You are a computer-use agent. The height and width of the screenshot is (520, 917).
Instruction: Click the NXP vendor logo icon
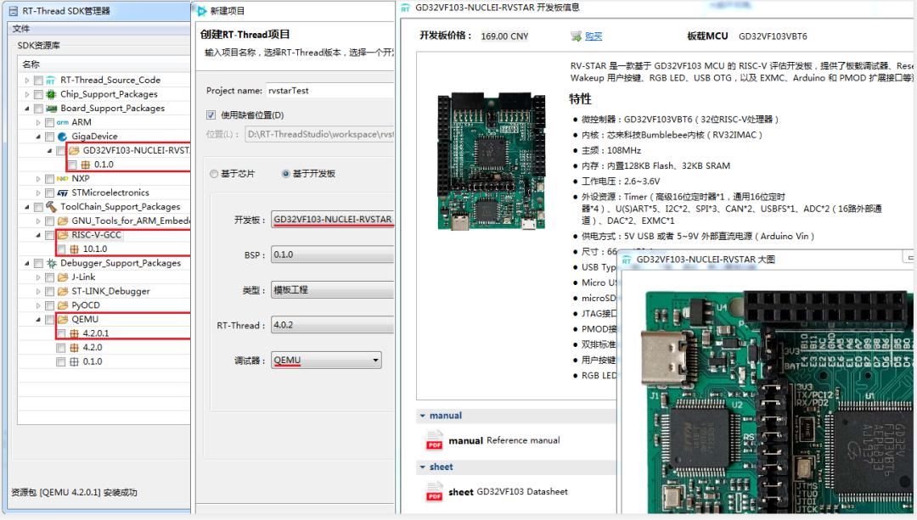point(63,178)
